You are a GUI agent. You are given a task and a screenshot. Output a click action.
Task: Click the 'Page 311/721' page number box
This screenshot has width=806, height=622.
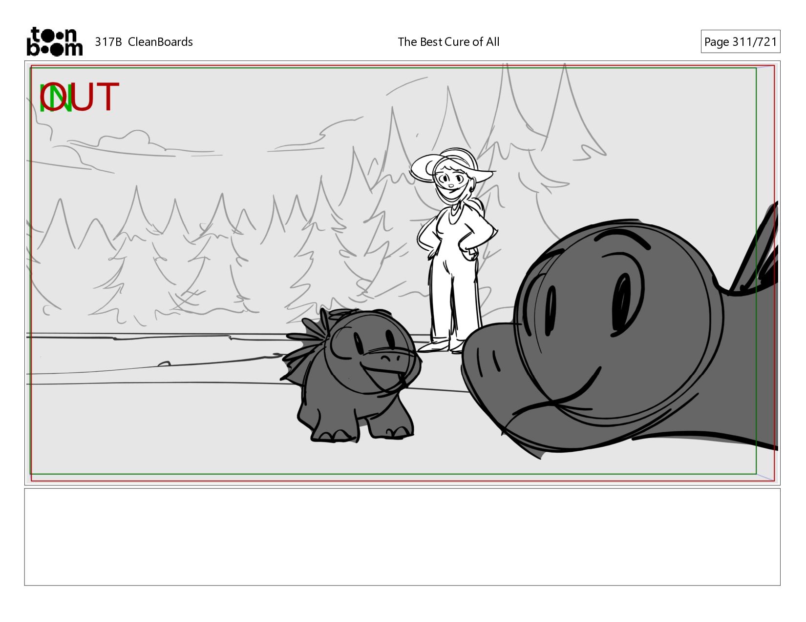click(740, 41)
